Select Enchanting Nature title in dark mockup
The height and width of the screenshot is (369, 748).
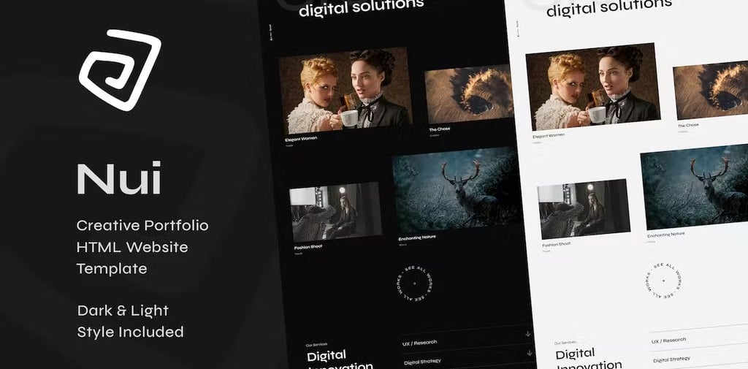[x=417, y=237]
